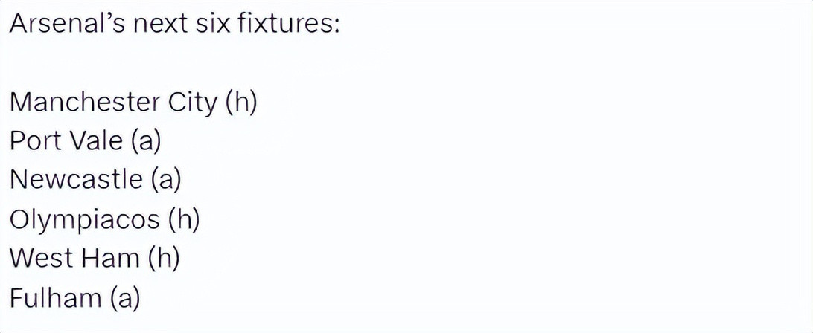Click the Fulham fixture name
This screenshot has height=333, width=813.
coord(55,298)
